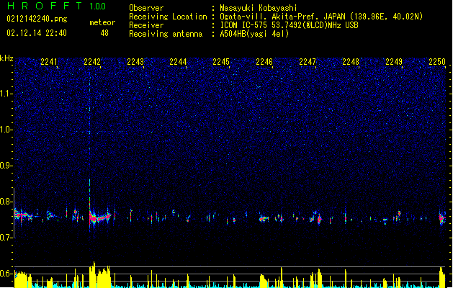The width and height of the screenshot is (453, 288).
Task: Click version number 1.0.0
Action: [98, 6]
